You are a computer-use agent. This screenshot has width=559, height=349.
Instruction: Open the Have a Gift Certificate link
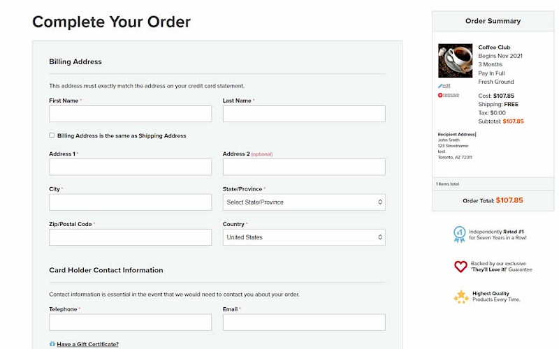click(87, 344)
